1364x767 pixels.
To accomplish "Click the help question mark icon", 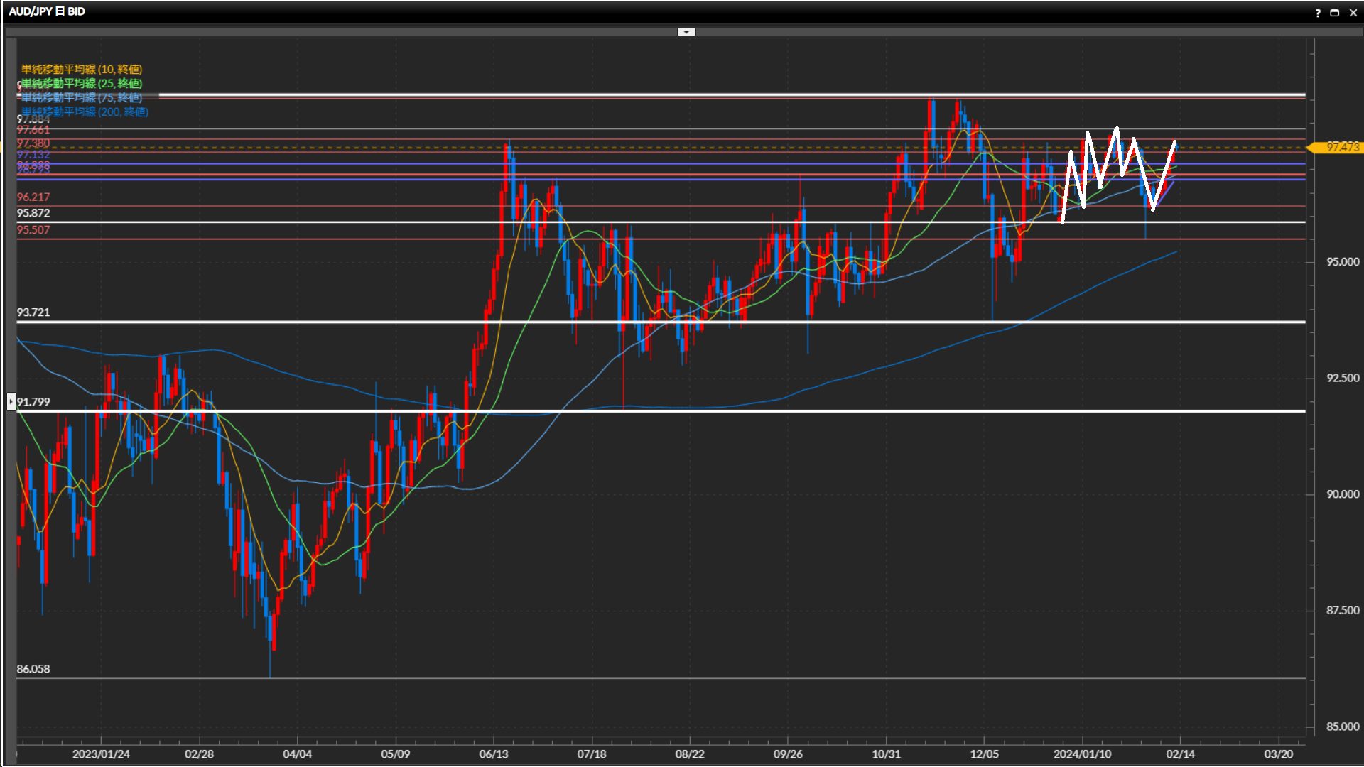I will pos(1318,13).
